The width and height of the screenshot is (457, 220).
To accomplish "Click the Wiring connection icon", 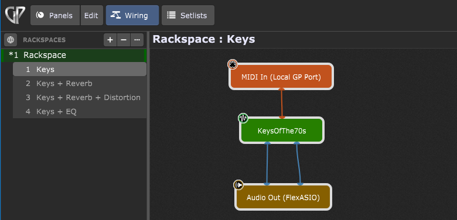I will 115,15.
